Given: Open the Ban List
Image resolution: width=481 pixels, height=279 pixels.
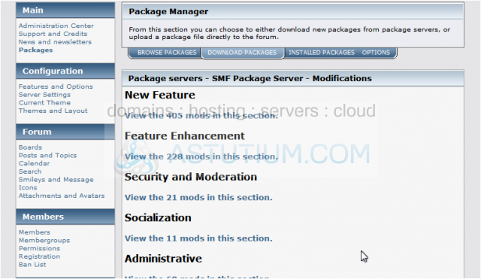Looking at the screenshot, I should (32, 264).
